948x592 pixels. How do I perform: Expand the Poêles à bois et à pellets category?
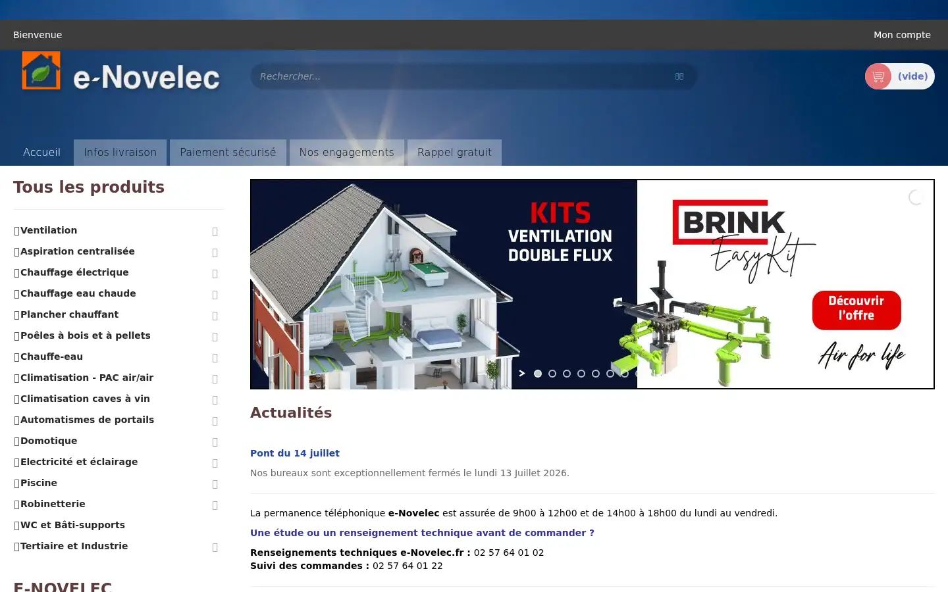[x=215, y=337]
